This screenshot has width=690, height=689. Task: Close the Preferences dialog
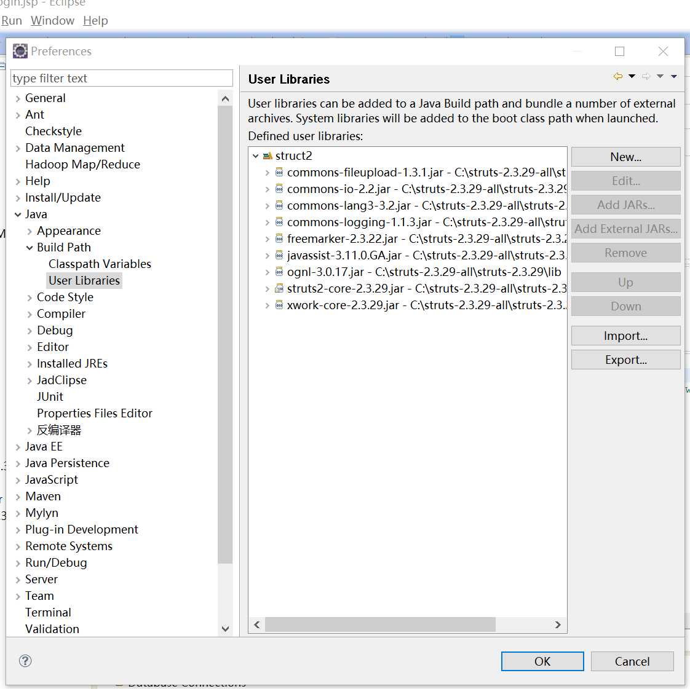(663, 52)
